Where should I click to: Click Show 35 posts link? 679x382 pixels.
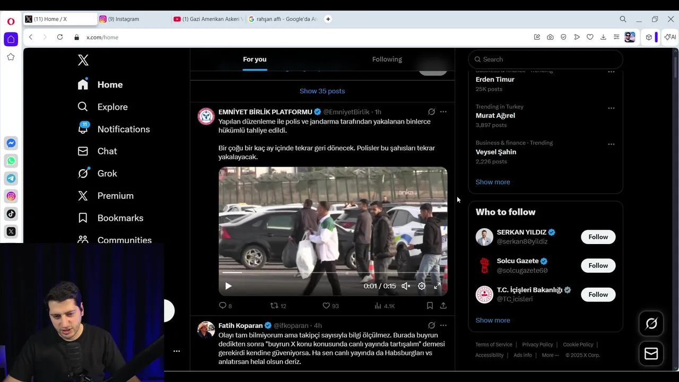pyautogui.click(x=322, y=91)
